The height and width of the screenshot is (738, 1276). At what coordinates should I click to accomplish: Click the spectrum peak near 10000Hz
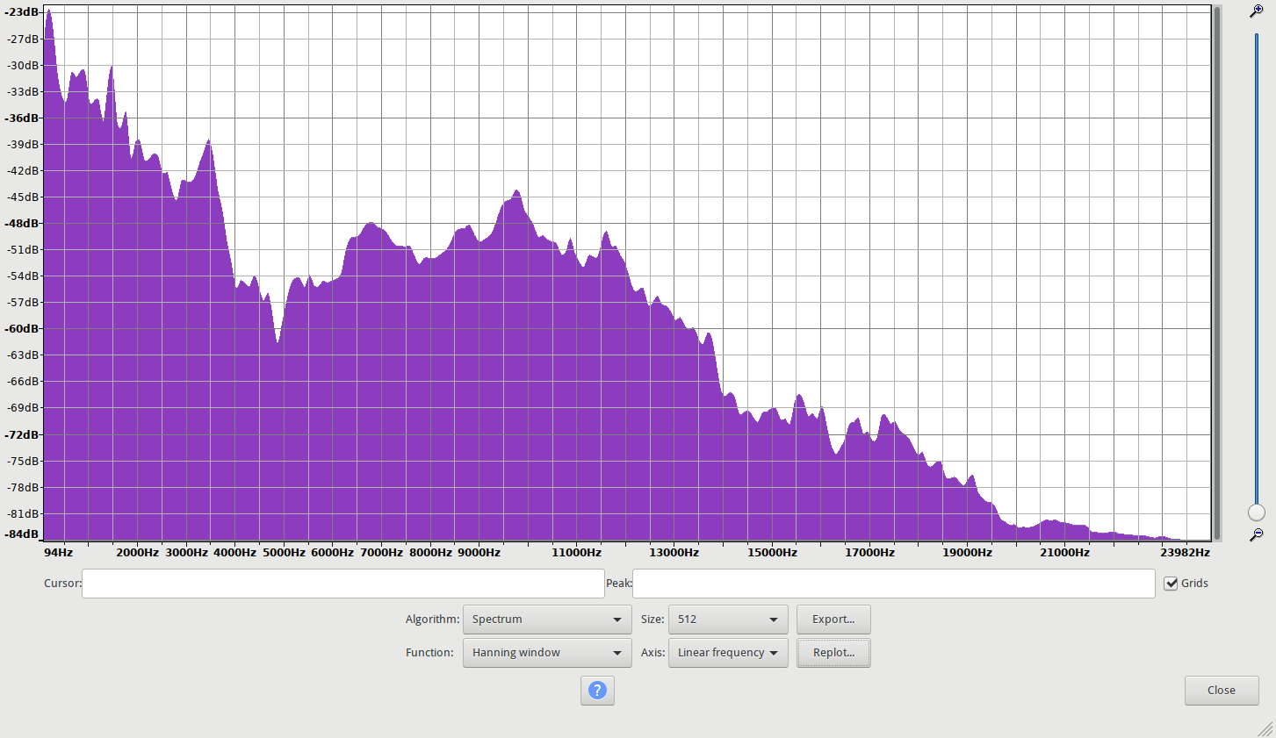(516, 191)
